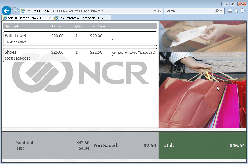
Task: Click Shoes extended price $22.50
Action: coord(96,52)
